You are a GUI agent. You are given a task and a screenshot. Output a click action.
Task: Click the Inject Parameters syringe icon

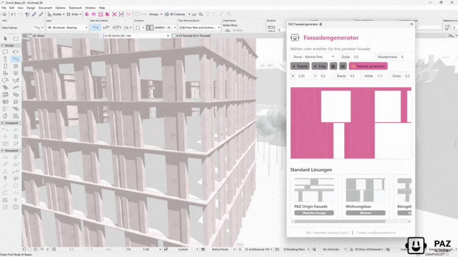(x=41, y=14)
